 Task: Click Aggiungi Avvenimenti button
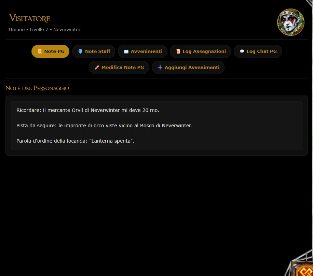(188, 67)
